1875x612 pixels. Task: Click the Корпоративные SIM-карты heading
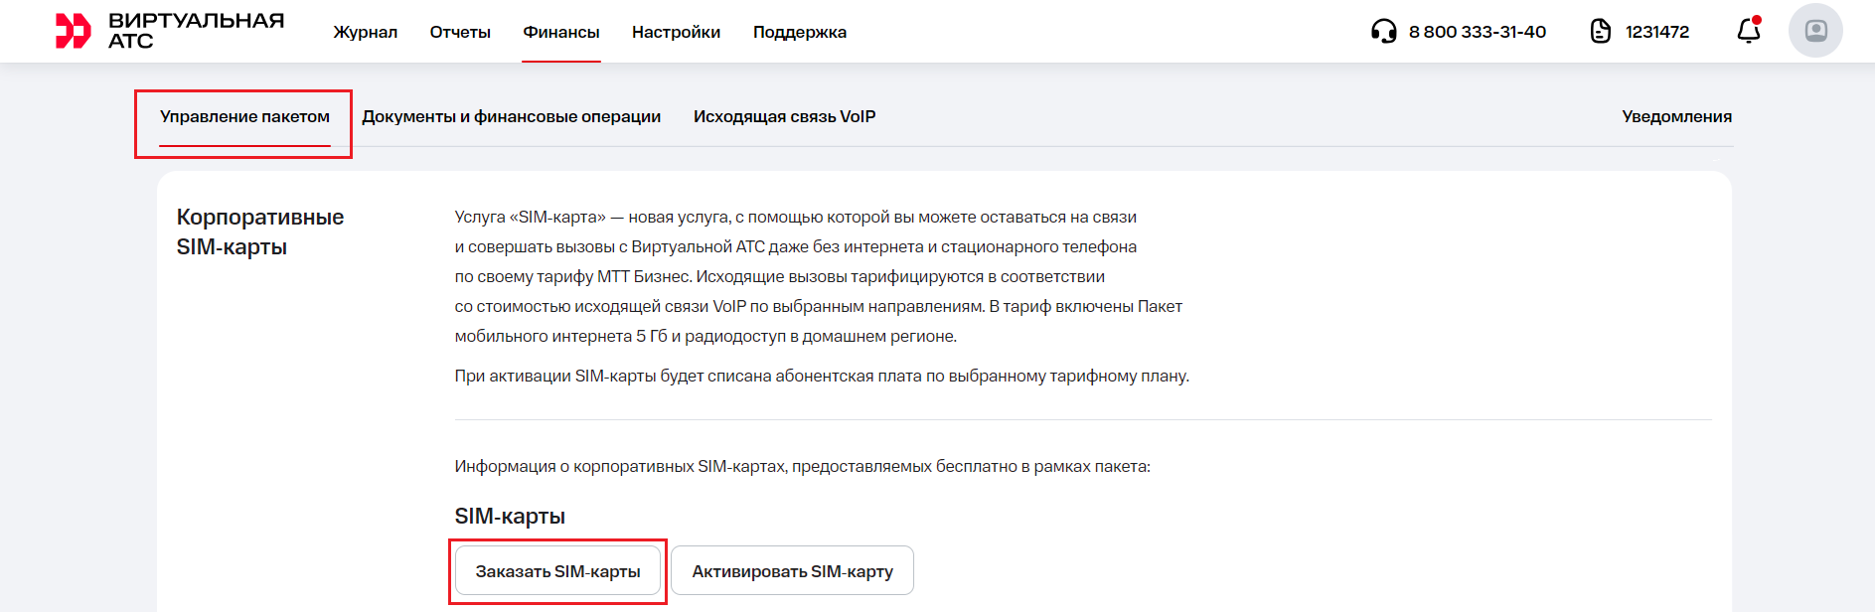(260, 231)
